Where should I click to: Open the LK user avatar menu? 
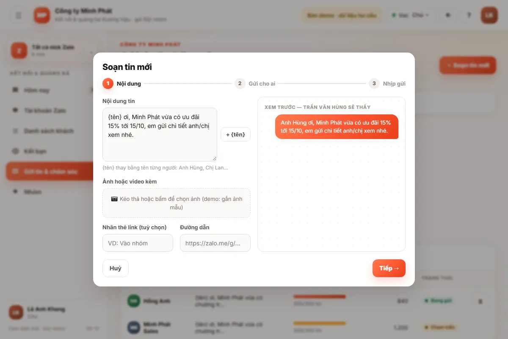click(489, 15)
